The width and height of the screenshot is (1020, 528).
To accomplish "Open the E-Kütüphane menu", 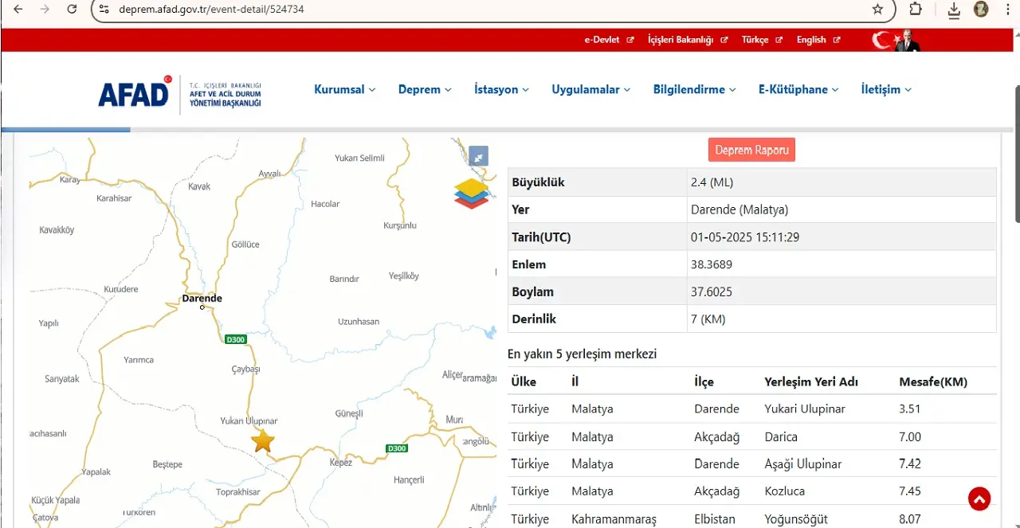I will pos(798,90).
